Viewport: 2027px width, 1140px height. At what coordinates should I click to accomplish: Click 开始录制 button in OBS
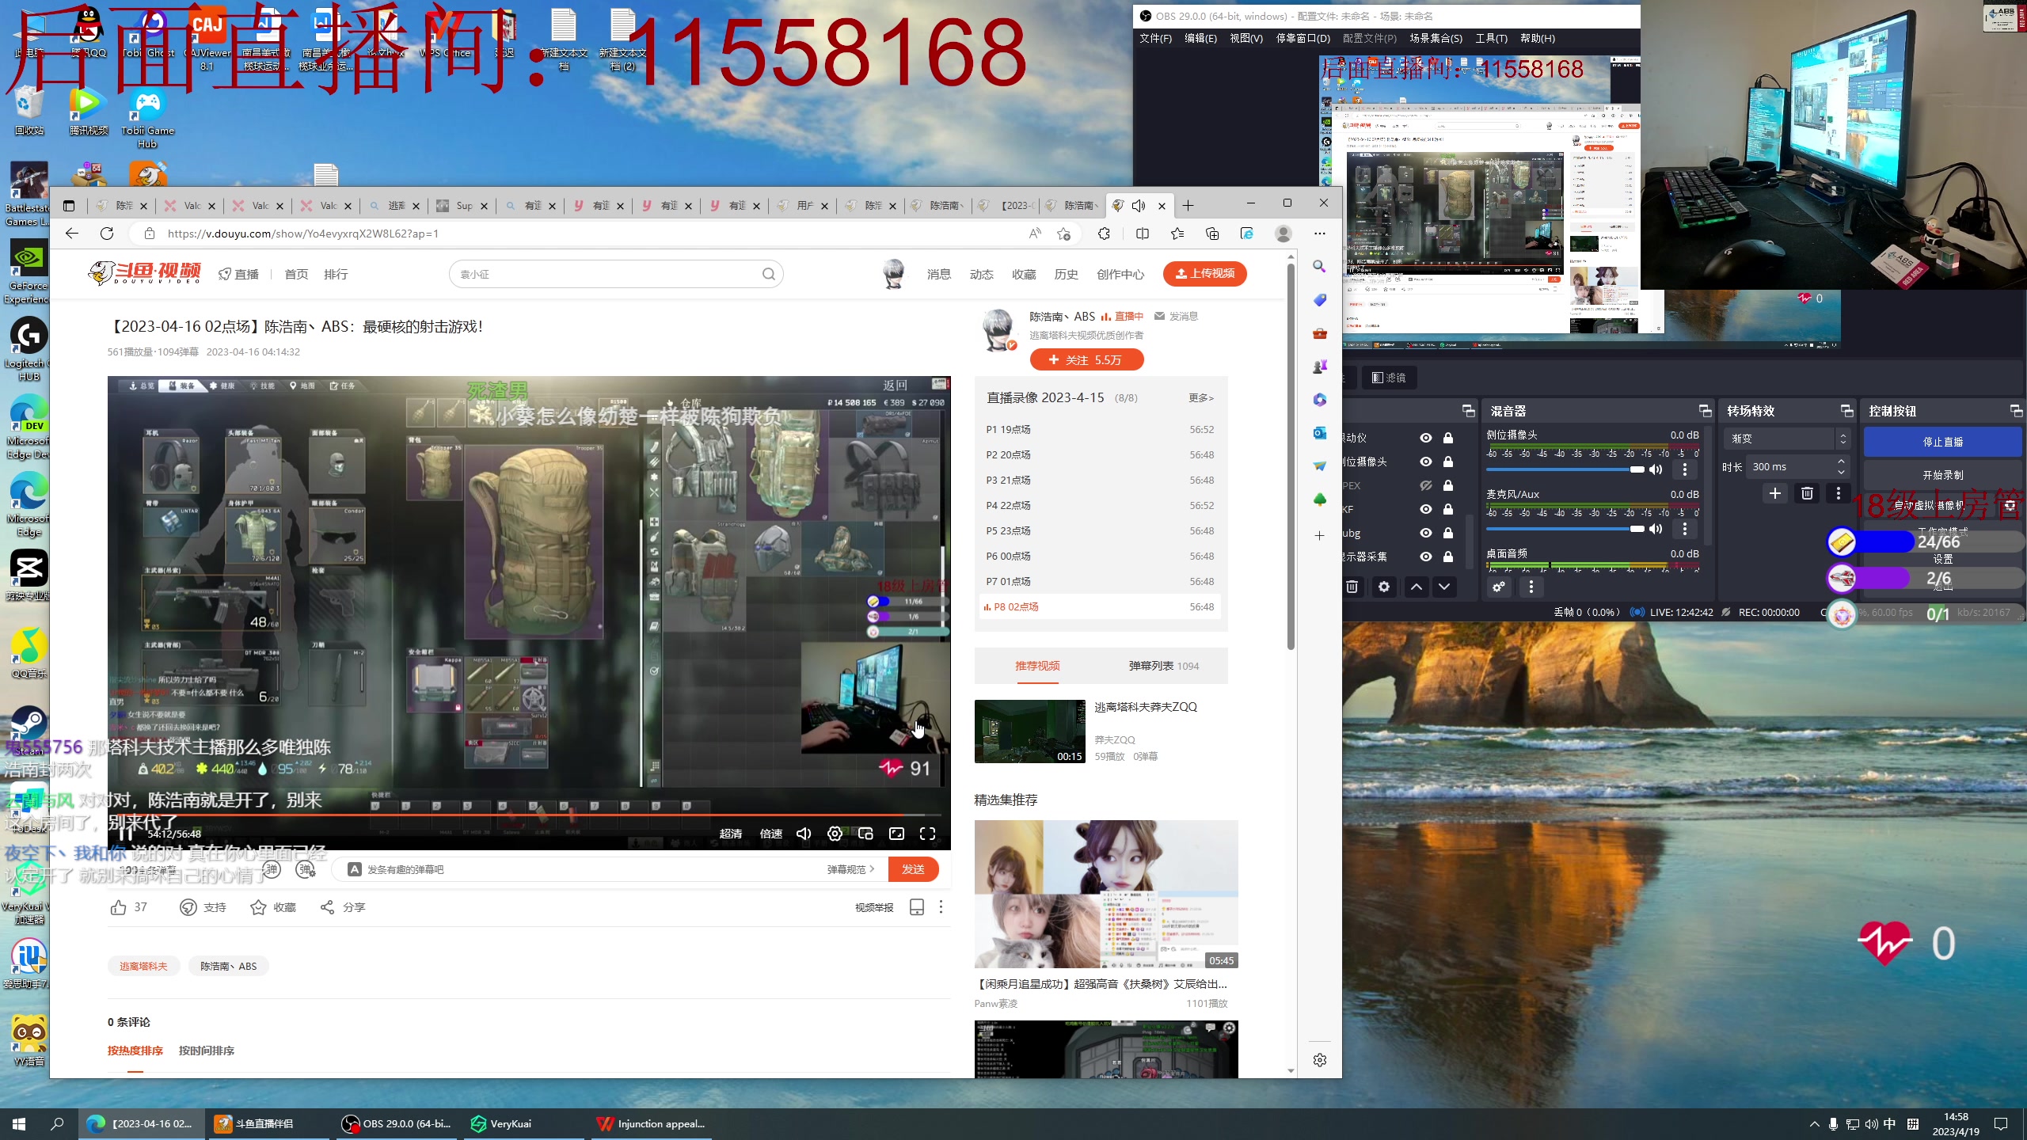pyautogui.click(x=1942, y=475)
